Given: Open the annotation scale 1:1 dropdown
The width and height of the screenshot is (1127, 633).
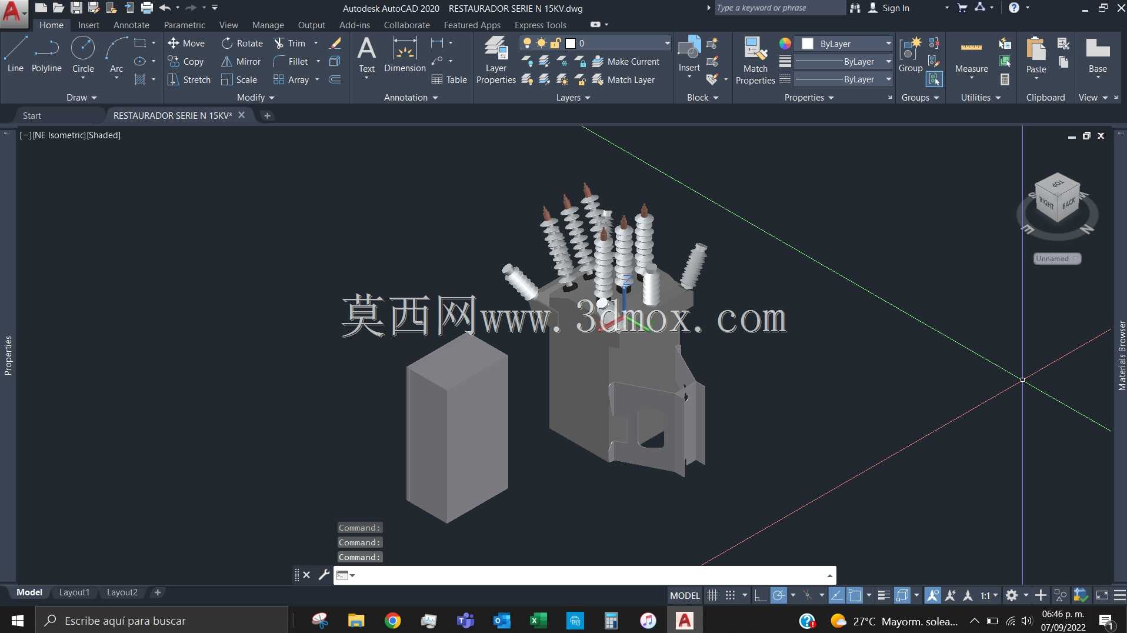Looking at the screenshot, I should pos(989,595).
